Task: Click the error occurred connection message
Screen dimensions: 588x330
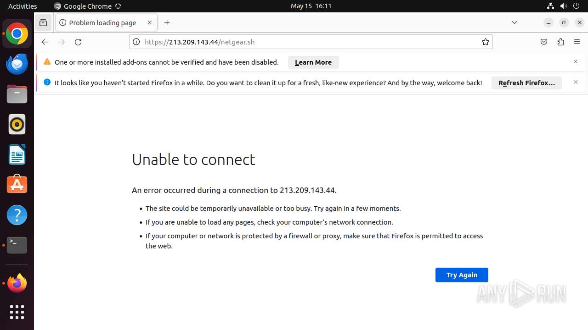Action: coord(234,190)
